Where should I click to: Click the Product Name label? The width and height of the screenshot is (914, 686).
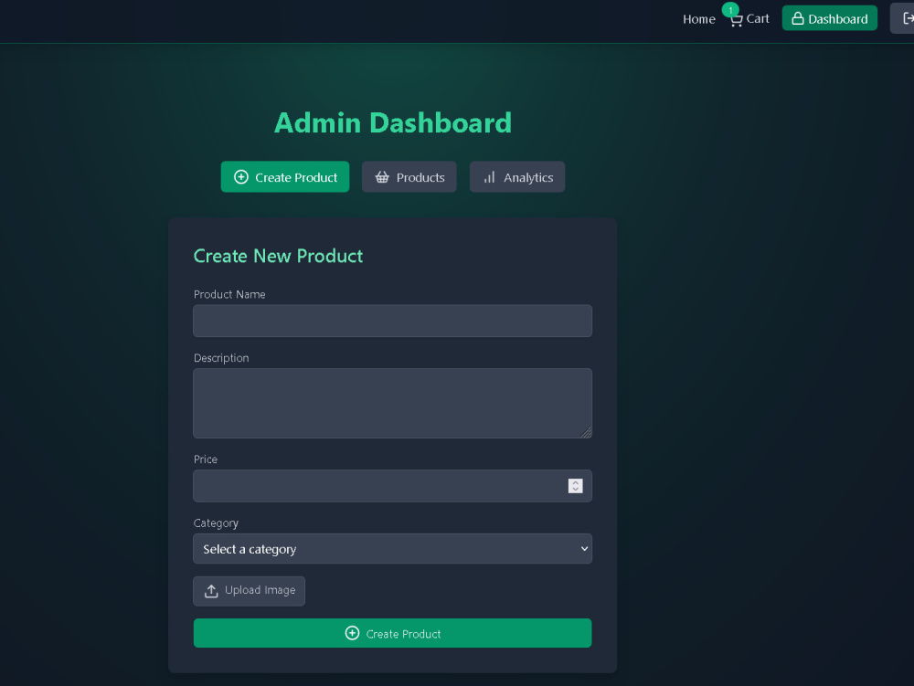pos(229,294)
